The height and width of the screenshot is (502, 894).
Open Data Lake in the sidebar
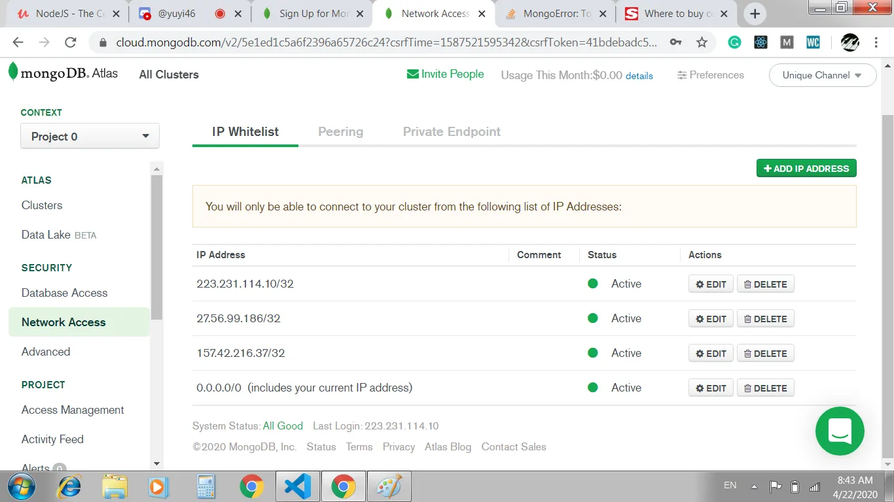(x=59, y=235)
